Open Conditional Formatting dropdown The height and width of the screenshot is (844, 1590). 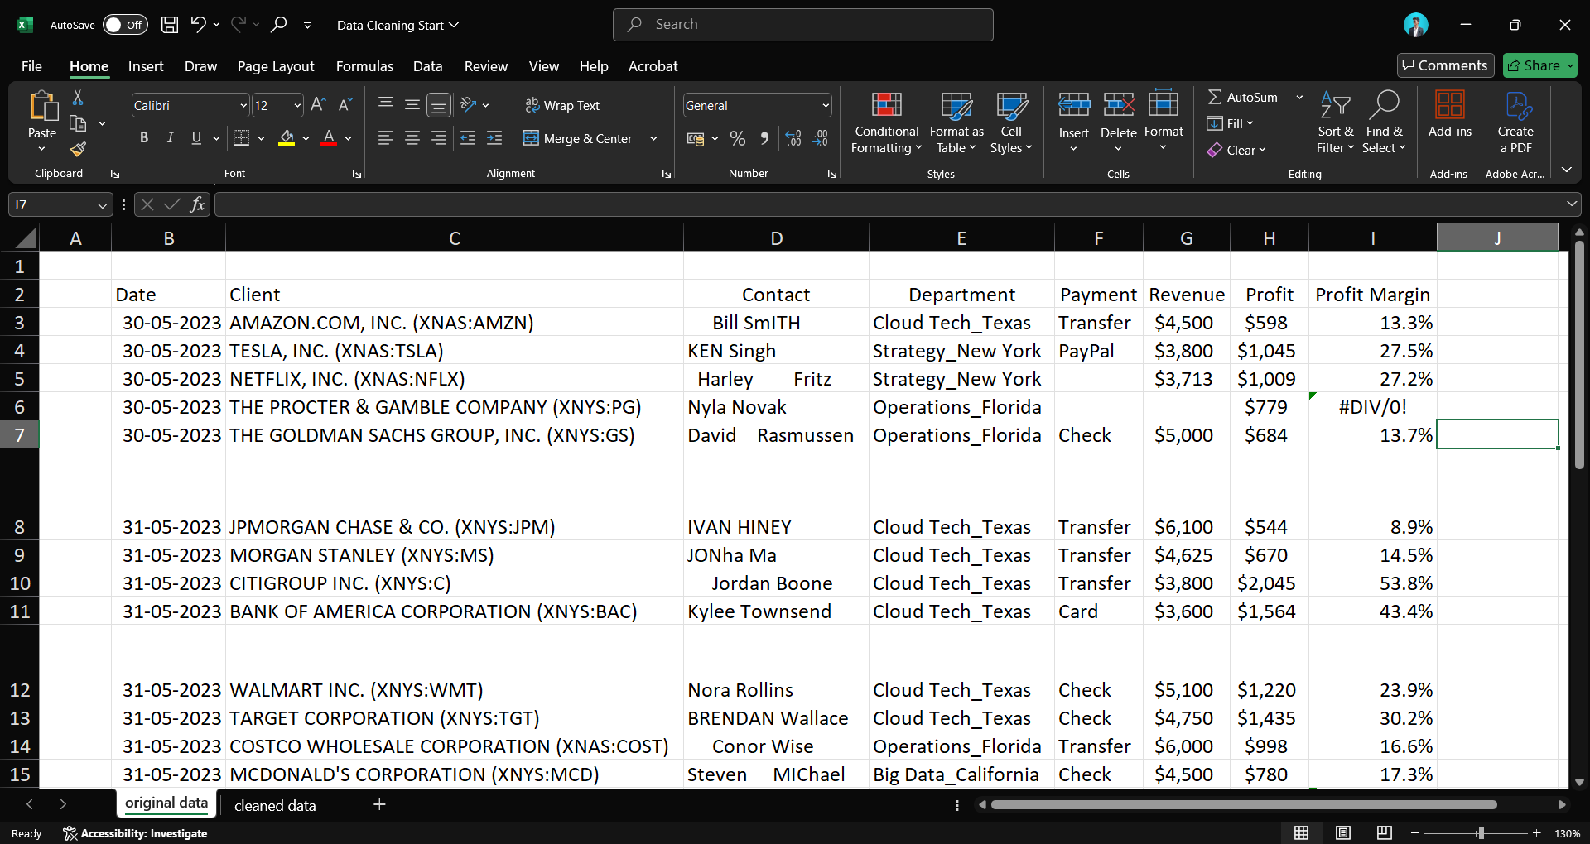[887, 122]
